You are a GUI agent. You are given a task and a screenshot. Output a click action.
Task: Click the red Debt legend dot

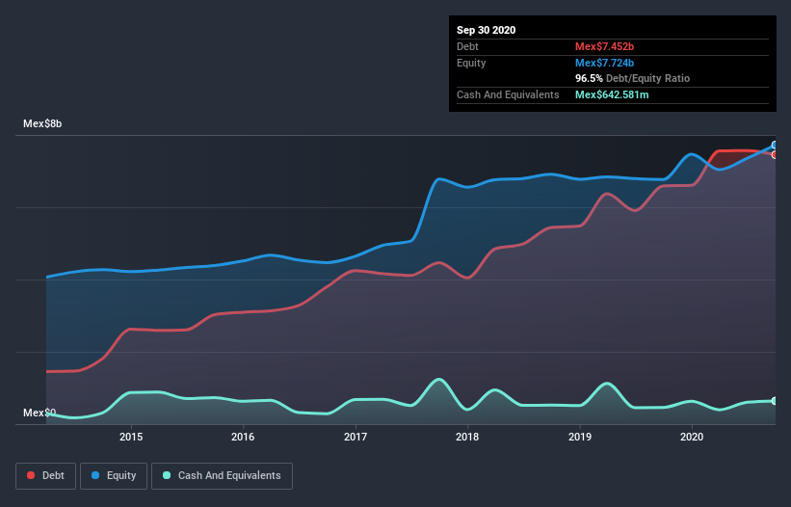(31, 475)
